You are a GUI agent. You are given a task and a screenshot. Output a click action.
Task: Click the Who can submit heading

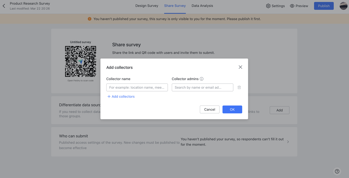point(74,136)
